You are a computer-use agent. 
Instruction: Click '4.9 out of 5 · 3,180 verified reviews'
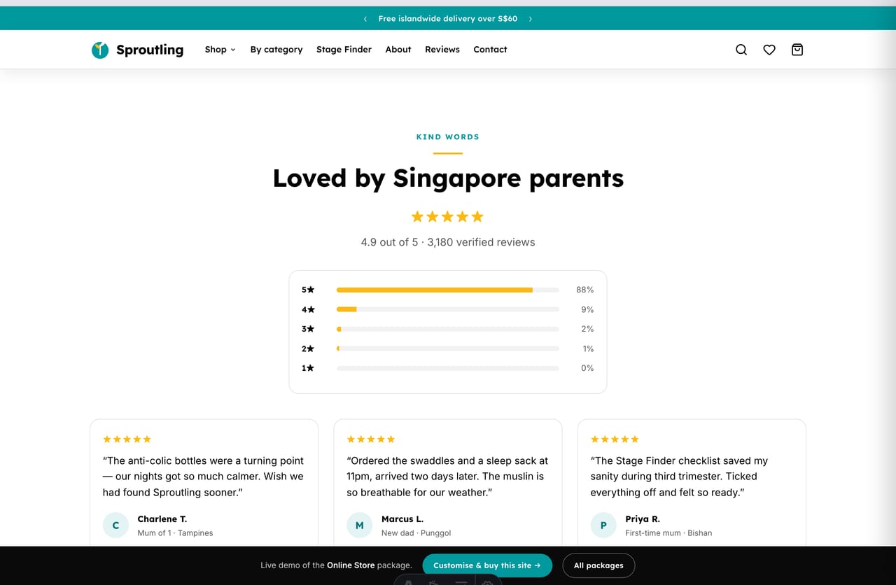(x=448, y=242)
